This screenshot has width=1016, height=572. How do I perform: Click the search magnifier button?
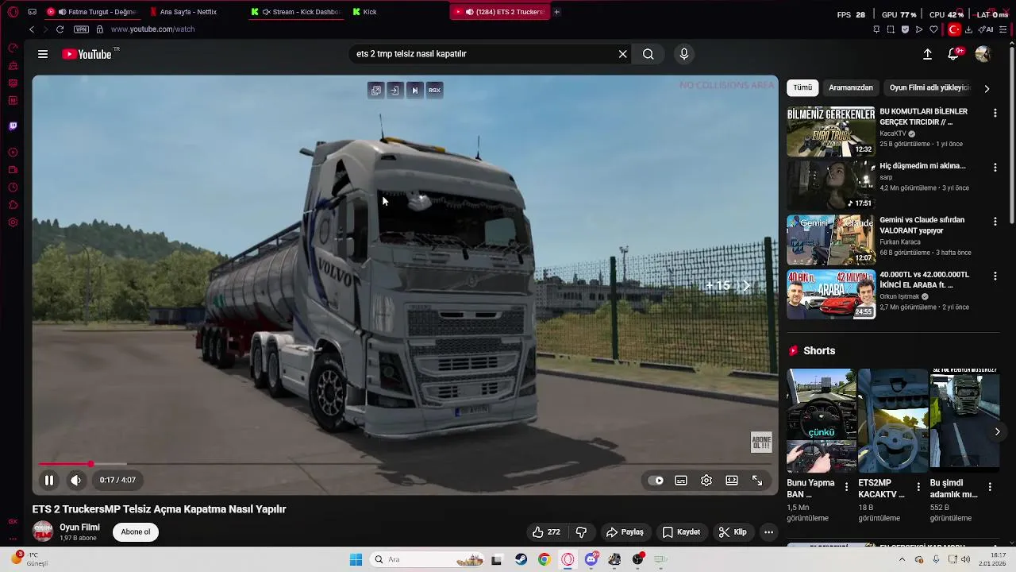coord(648,54)
